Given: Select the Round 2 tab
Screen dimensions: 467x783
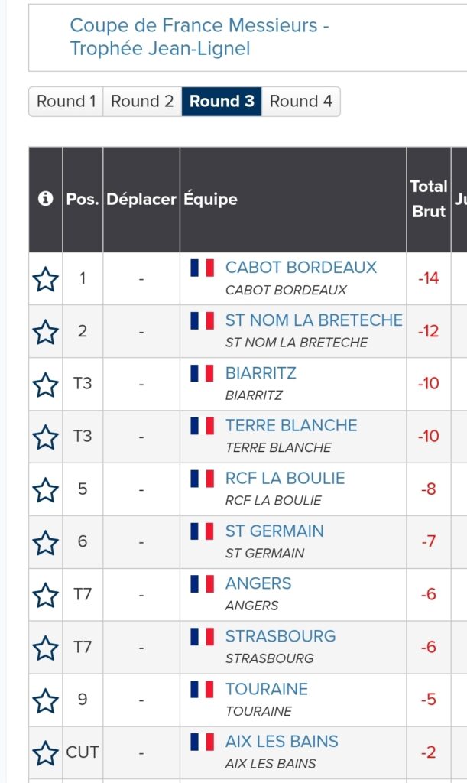Looking at the screenshot, I should (142, 101).
